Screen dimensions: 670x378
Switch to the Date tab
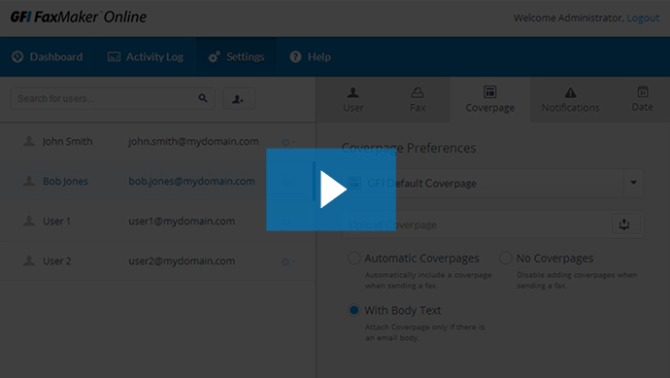coord(642,100)
